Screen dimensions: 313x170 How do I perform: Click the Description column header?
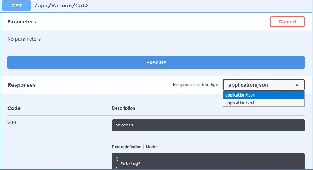click(123, 108)
